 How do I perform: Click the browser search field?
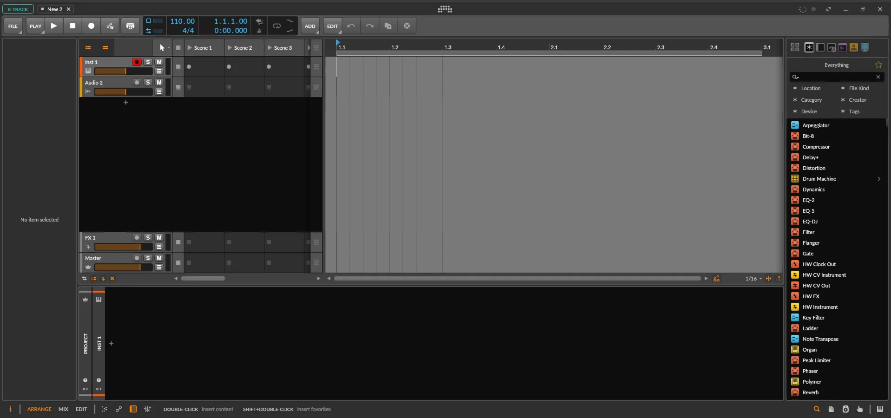tap(837, 77)
